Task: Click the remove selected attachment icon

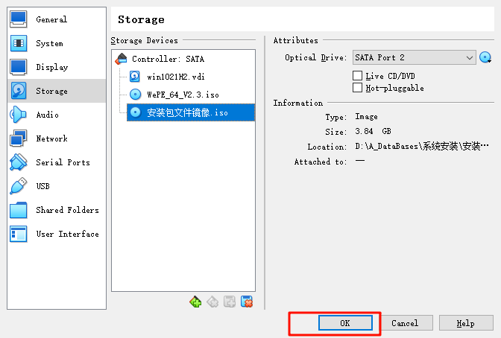Action: coord(247,302)
